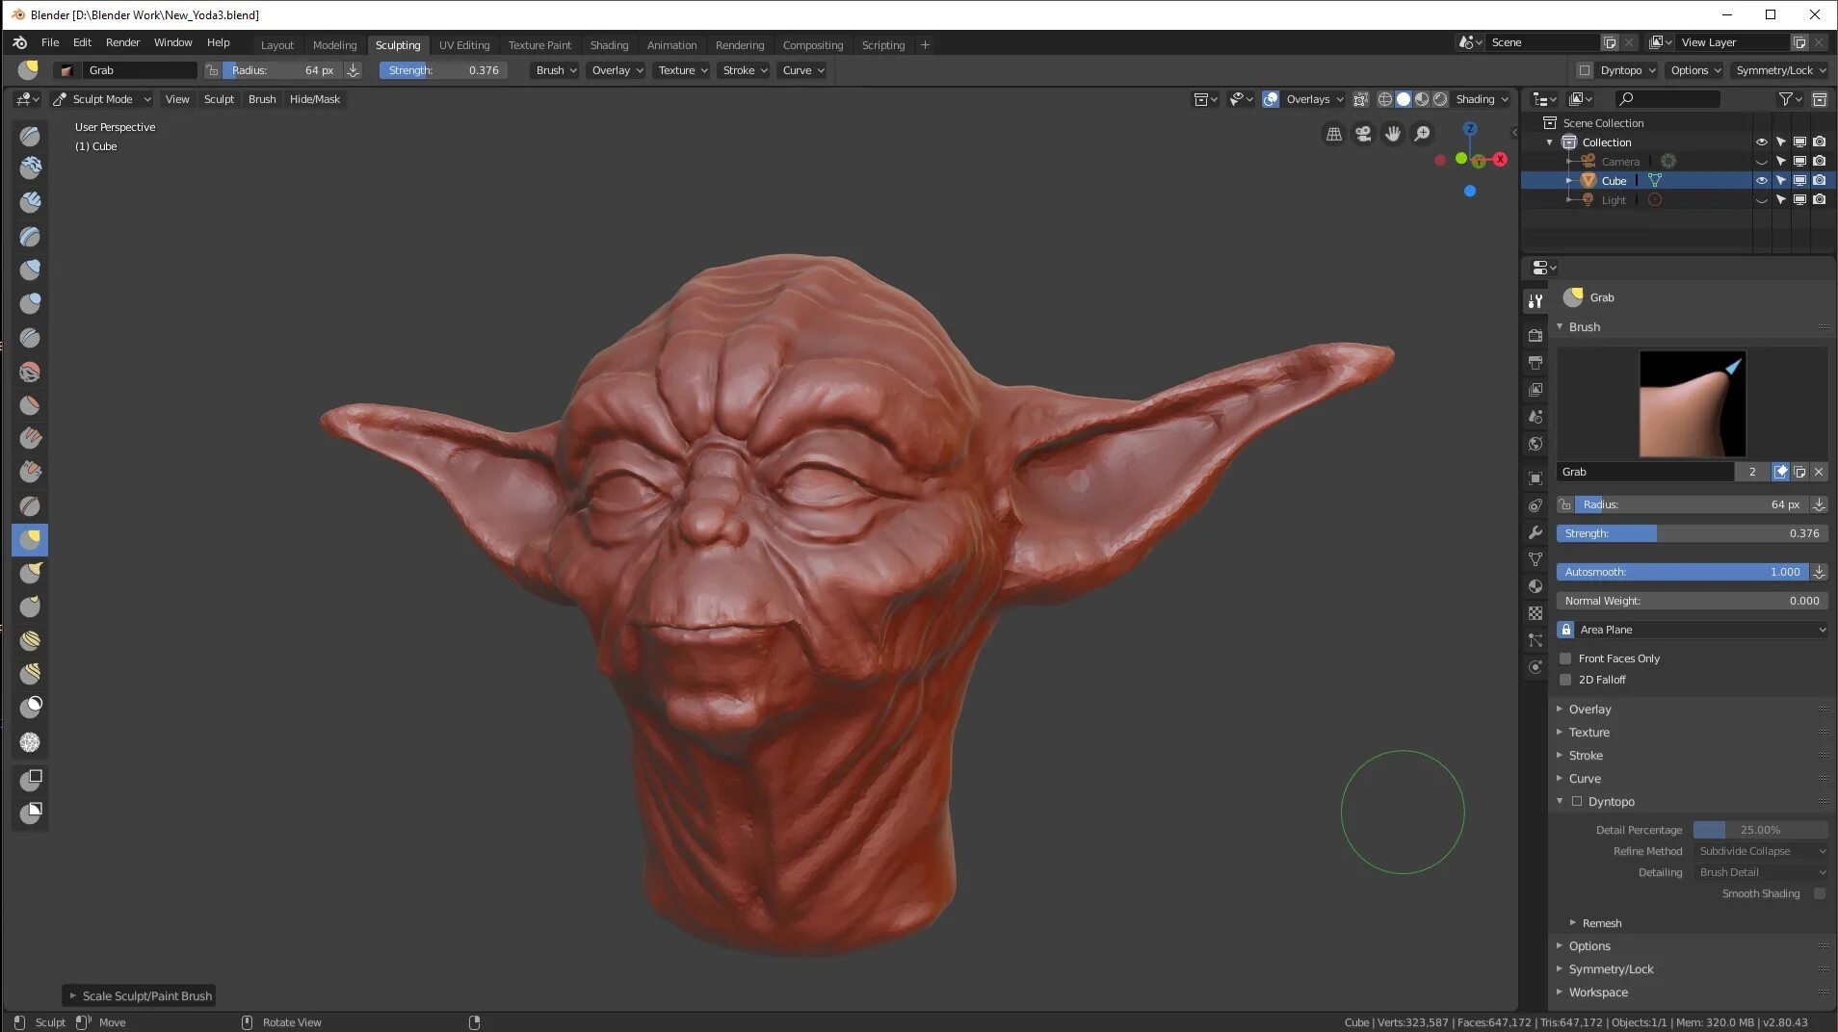Enable Dyntopo checkbox in brush panel

click(1577, 801)
